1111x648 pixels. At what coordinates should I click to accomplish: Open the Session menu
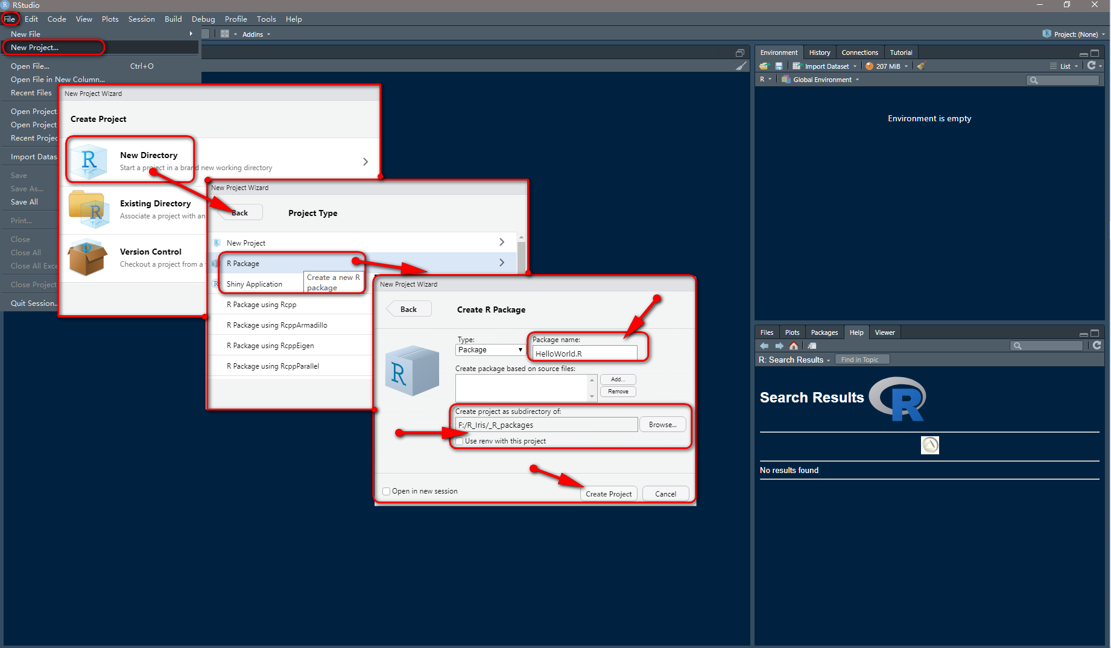141,19
